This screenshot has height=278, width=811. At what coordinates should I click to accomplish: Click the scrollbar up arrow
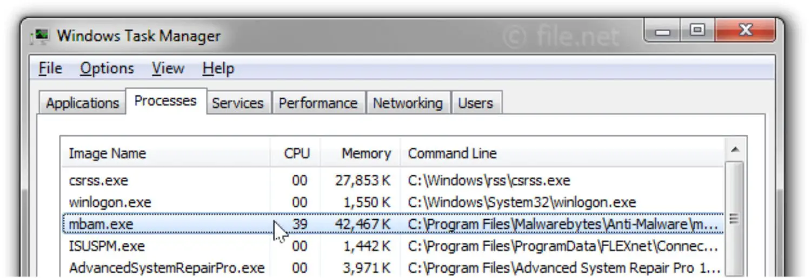(x=734, y=150)
